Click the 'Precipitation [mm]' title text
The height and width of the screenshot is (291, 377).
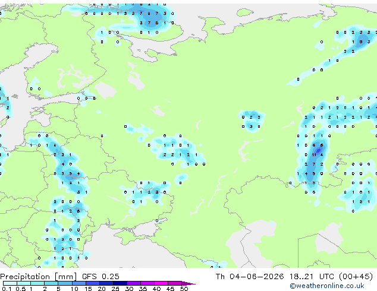38,277
